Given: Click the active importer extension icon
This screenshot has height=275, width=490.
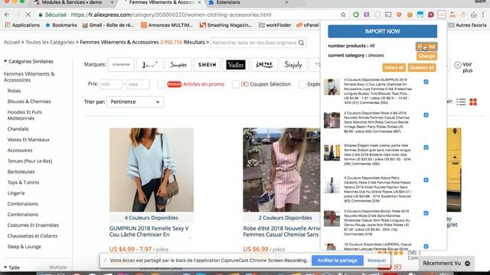Looking at the screenshot, I should pyautogui.click(x=442, y=15).
